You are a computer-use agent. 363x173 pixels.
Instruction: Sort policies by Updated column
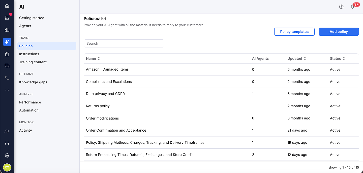[x=297, y=59]
